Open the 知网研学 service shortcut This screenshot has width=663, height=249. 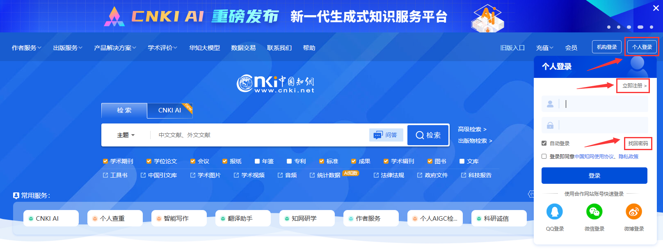click(x=307, y=218)
